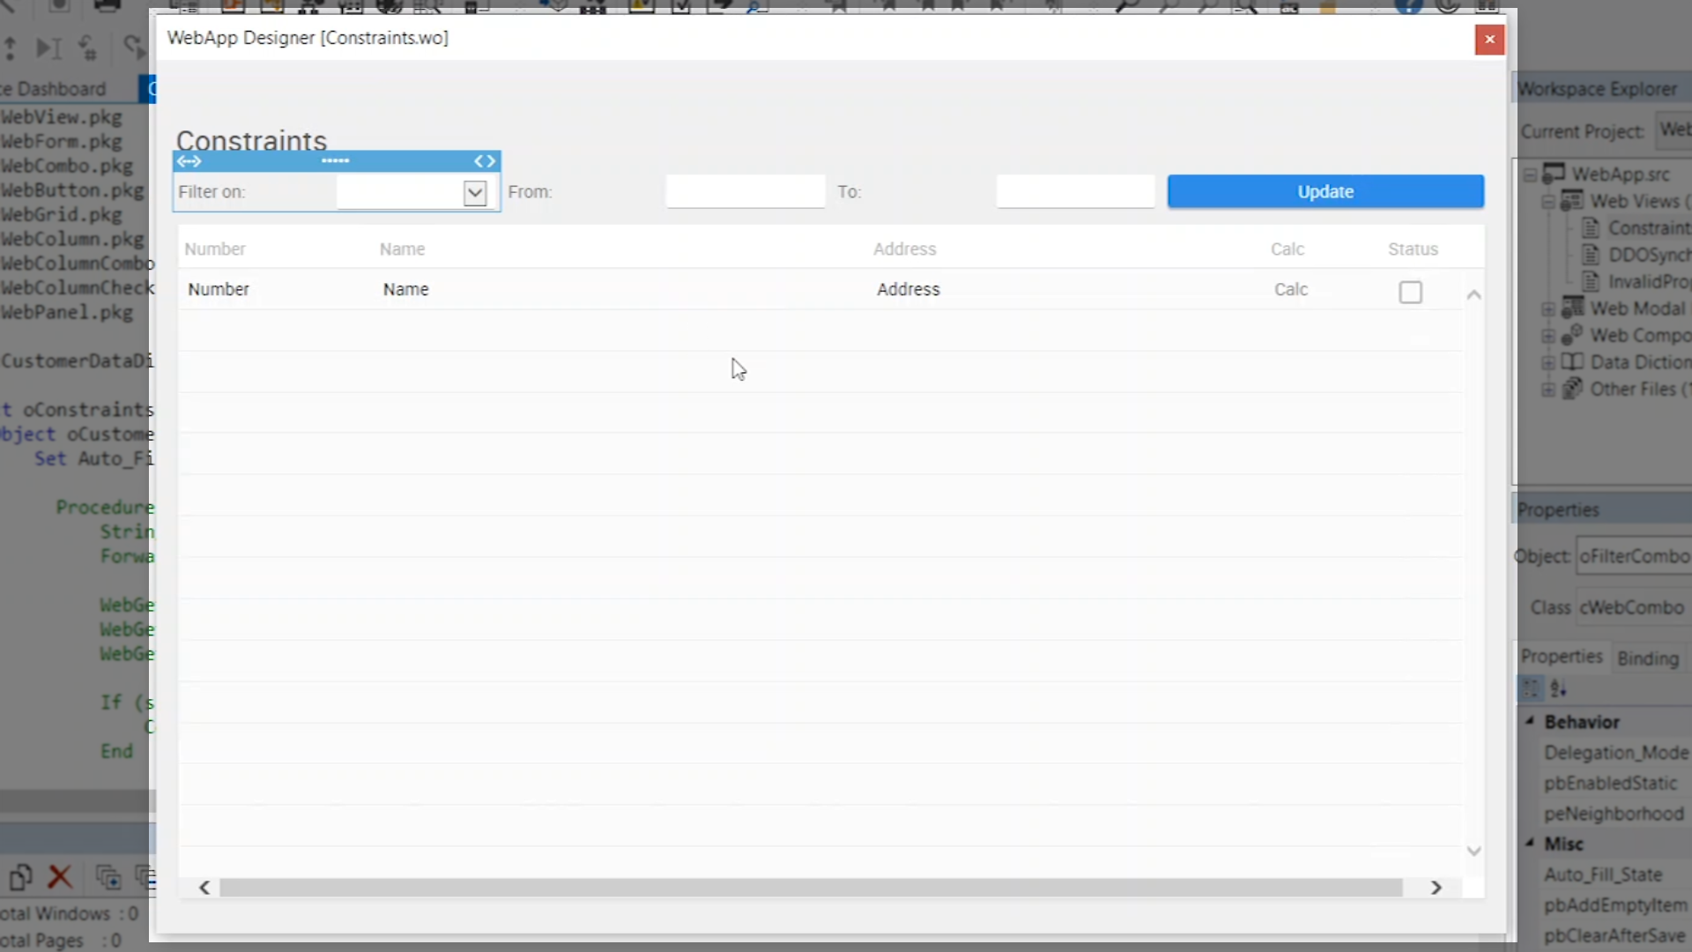Click the code brackets icon on combo handle

(x=485, y=161)
